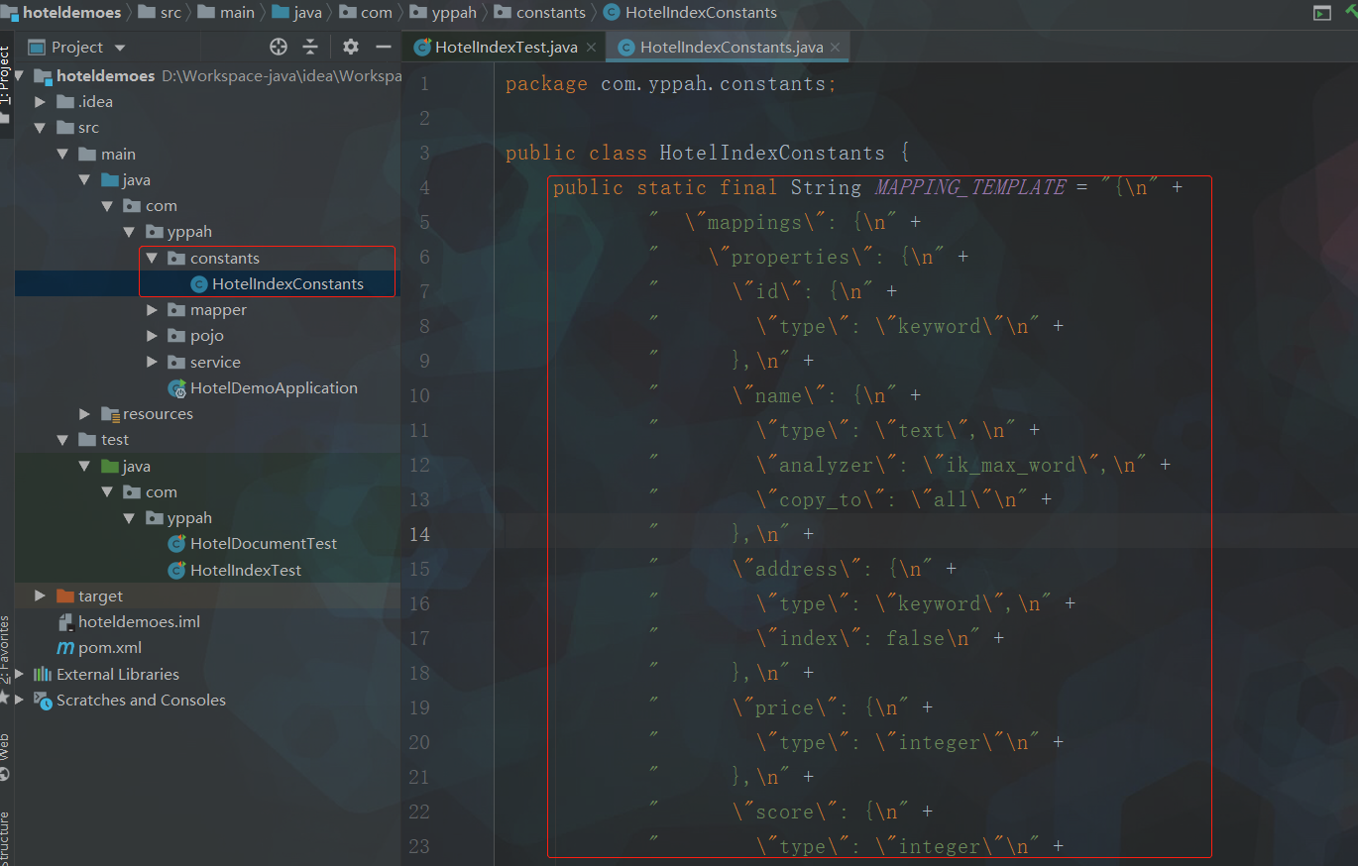
Task: Open the Web tool window from the left stripe
Action: pyautogui.click(x=6, y=755)
